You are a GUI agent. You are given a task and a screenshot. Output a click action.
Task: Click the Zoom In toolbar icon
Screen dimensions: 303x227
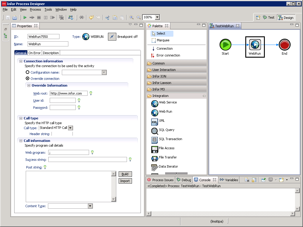coord(131,17)
